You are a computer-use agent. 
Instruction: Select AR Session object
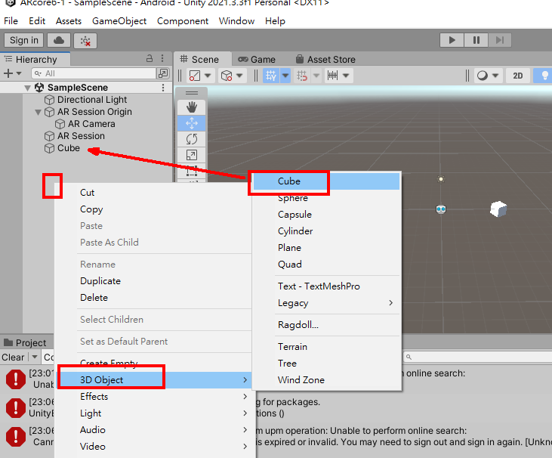click(81, 136)
